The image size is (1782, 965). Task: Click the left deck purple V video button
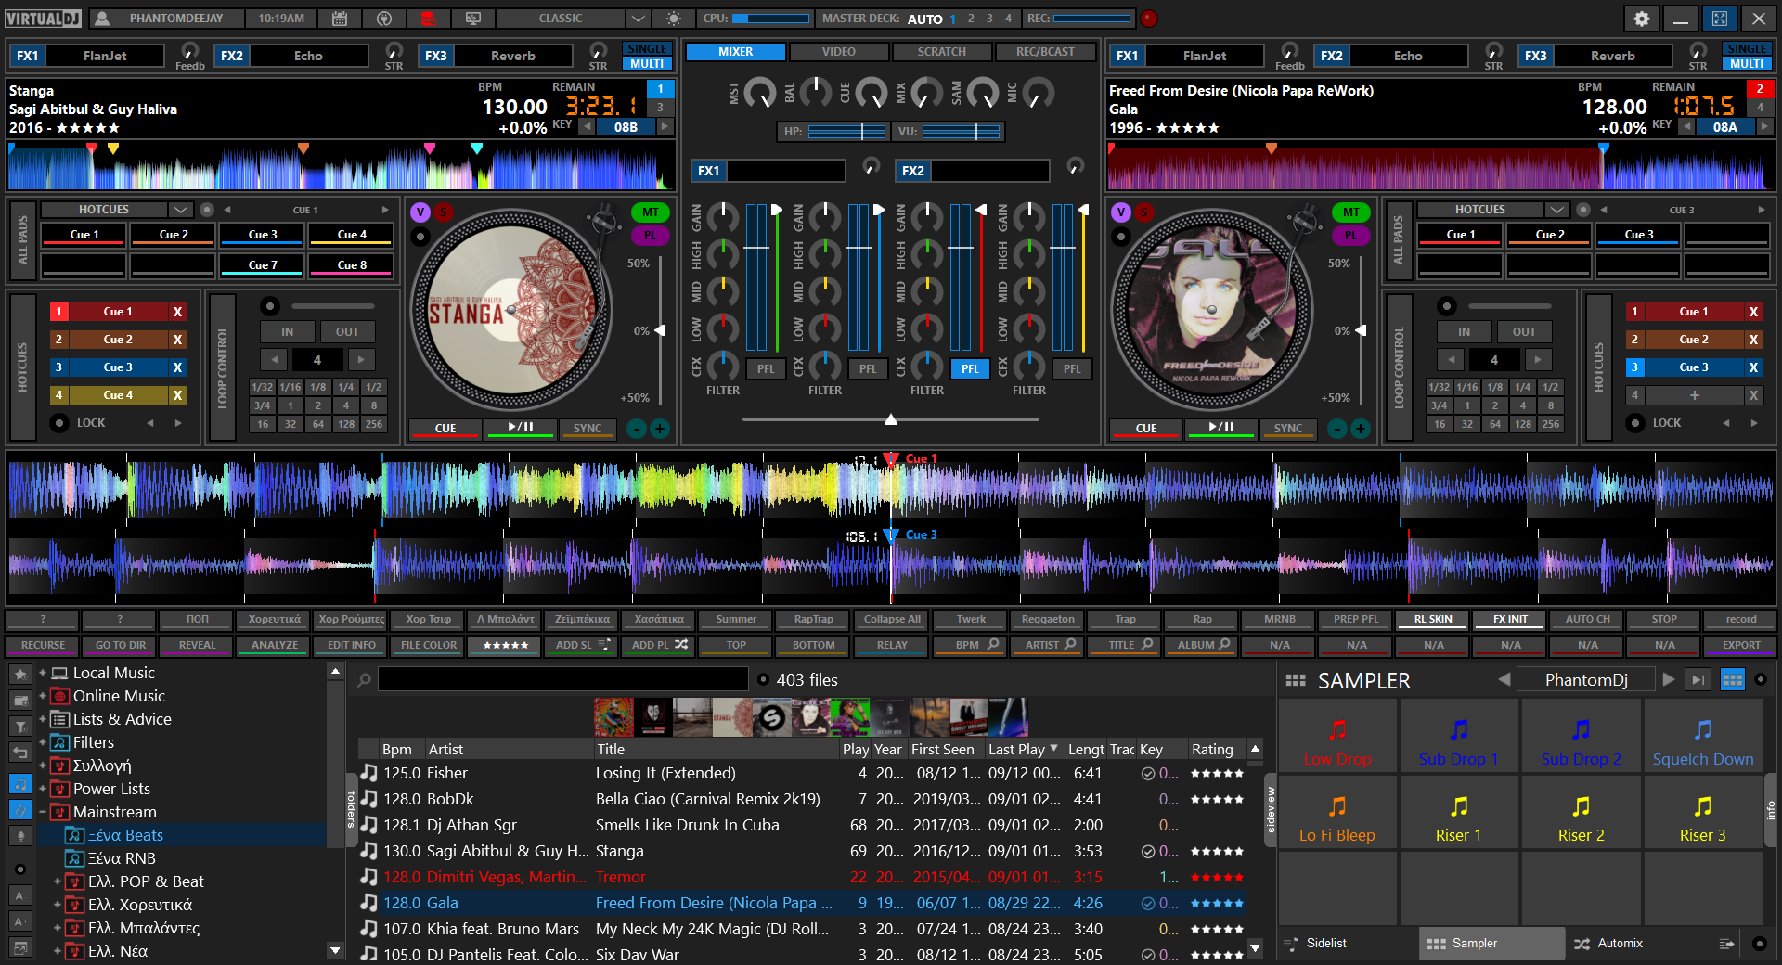point(420,212)
